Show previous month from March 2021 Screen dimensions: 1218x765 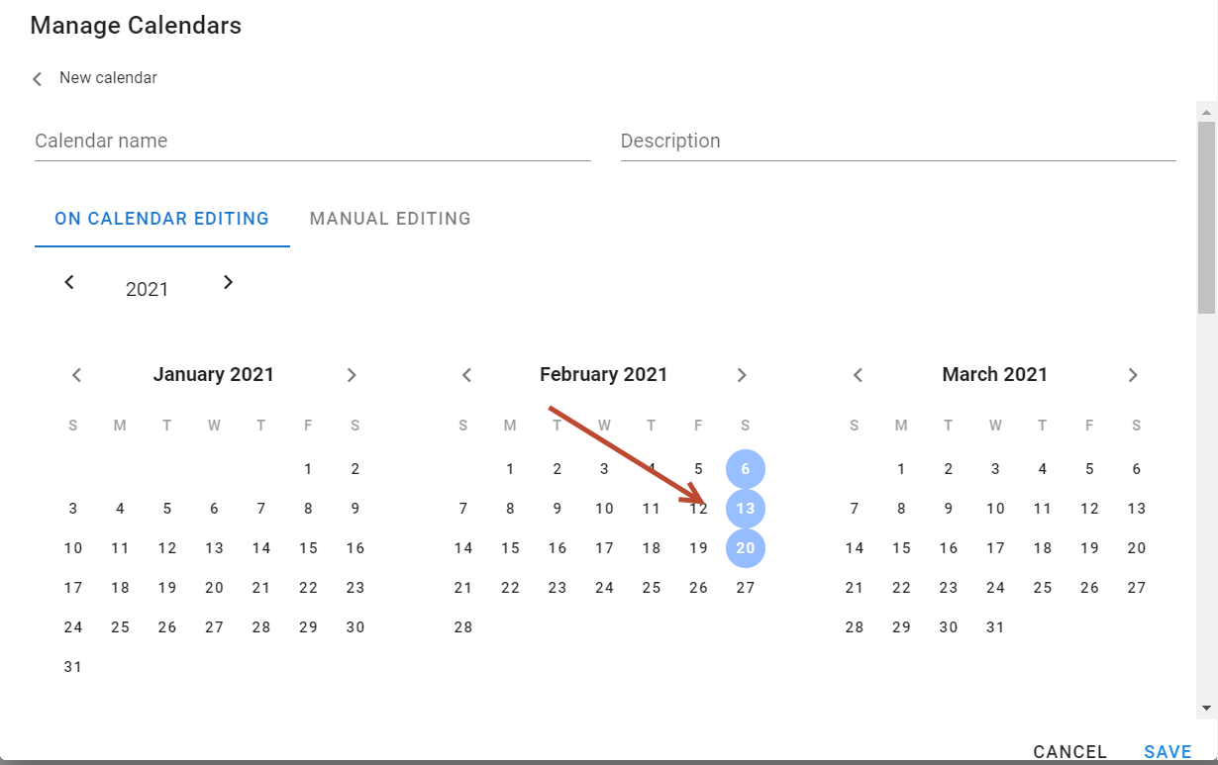click(x=859, y=375)
